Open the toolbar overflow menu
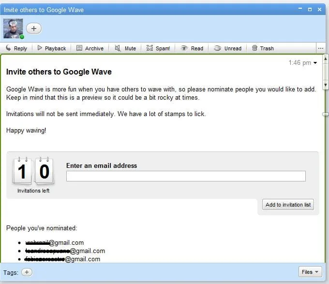Image resolution: width=329 pixels, height=284 pixels. tap(320, 48)
